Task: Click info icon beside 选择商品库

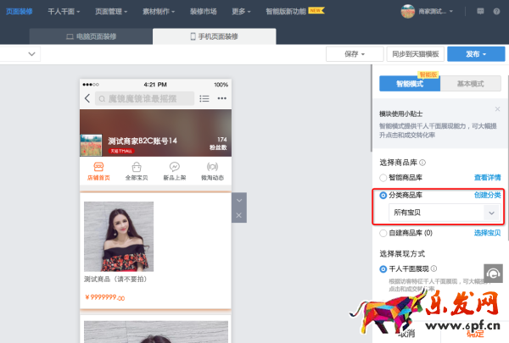Action: [x=422, y=163]
